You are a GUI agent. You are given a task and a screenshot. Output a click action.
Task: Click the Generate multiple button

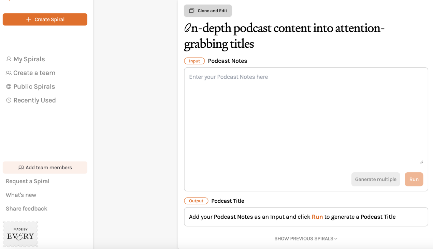pos(376,180)
